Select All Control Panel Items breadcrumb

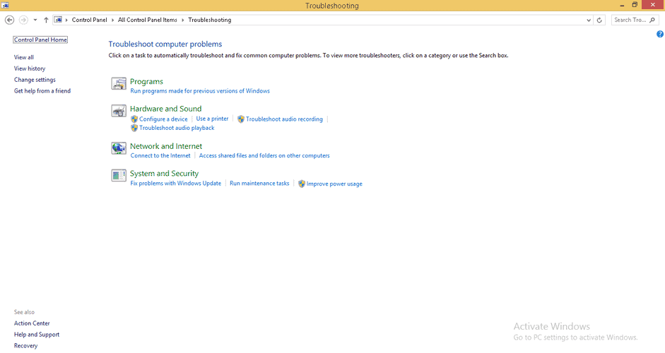(148, 20)
